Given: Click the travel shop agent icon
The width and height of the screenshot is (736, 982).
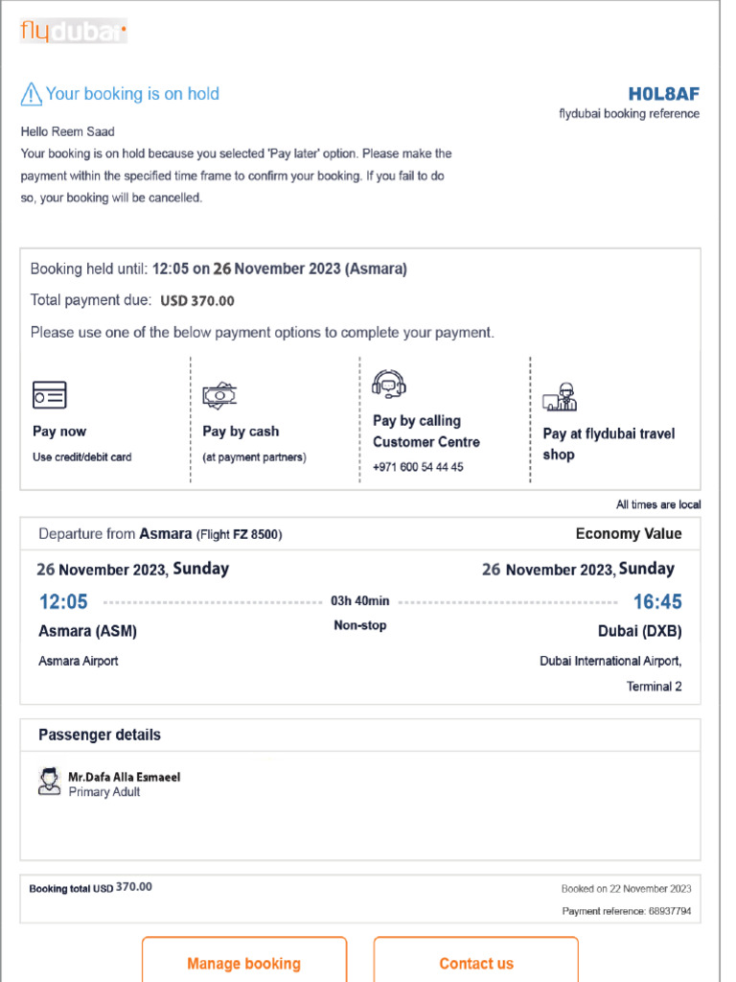Looking at the screenshot, I should click(x=560, y=397).
